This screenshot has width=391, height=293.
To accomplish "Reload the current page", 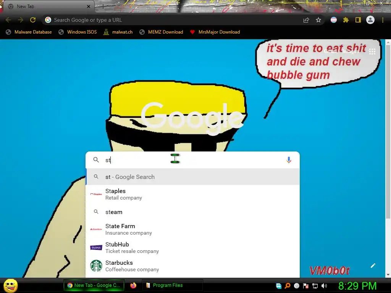I will 33,20.
